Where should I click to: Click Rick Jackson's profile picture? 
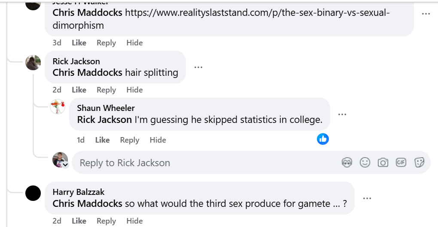(33, 63)
